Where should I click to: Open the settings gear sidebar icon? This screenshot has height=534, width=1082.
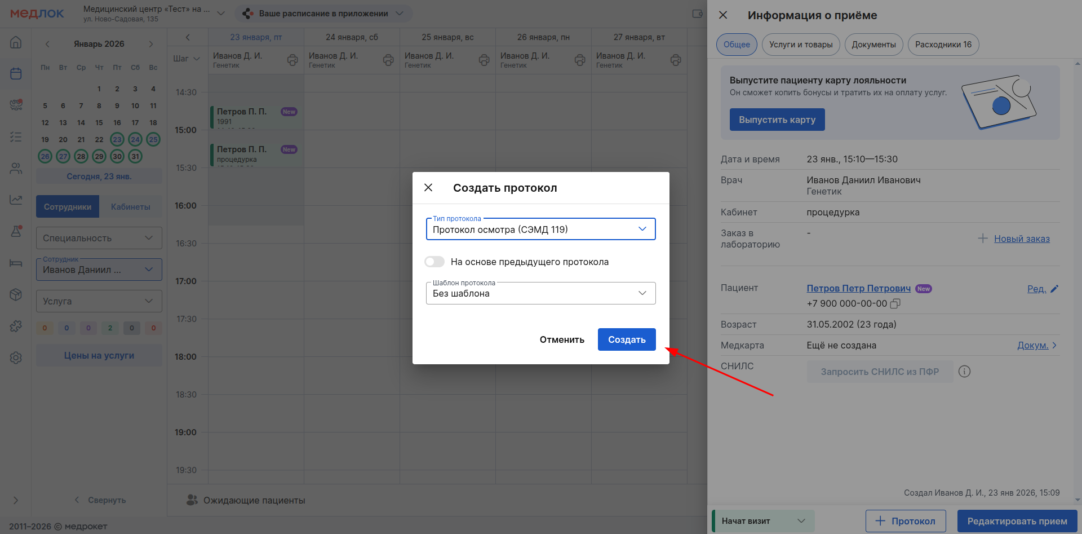tap(16, 358)
